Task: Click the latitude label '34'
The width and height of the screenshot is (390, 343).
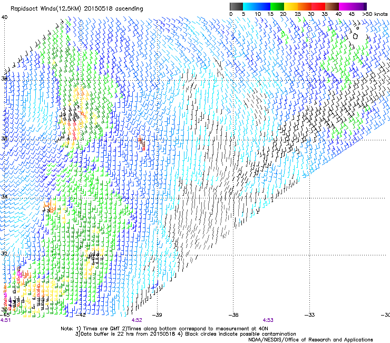Action: pos(4,196)
